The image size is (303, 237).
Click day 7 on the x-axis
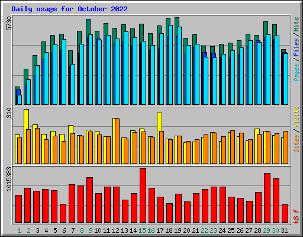click(73, 230)
